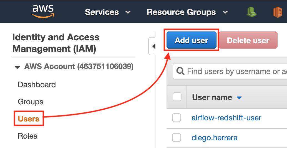Open the airflow-redshift-user link
The height and width of the screenshot is (148, 287).
(x=226, y=118)
